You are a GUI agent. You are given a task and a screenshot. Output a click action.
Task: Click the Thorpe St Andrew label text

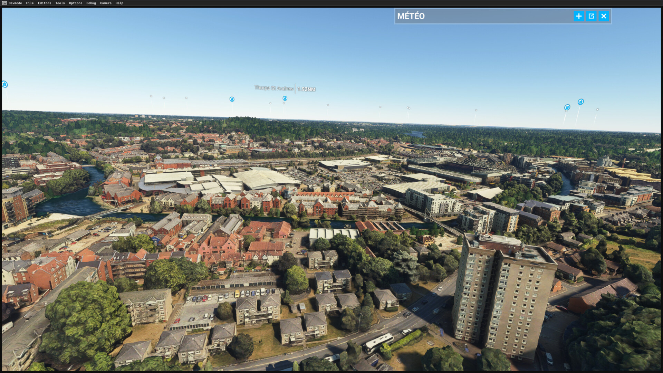(274, 88)
